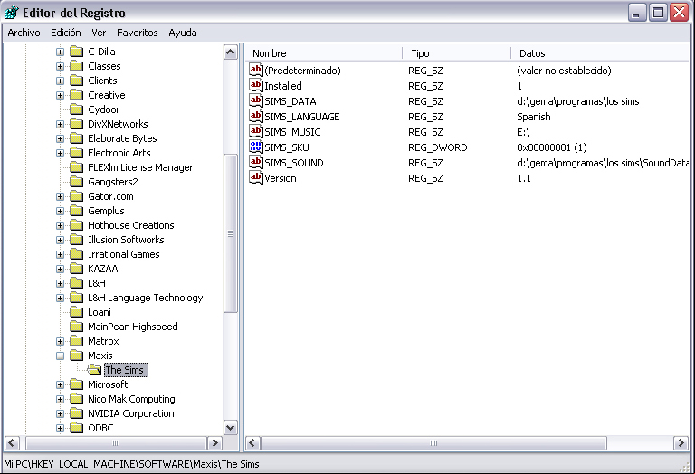
Task: Expand the Electronic Arts key
Action: 61,153
